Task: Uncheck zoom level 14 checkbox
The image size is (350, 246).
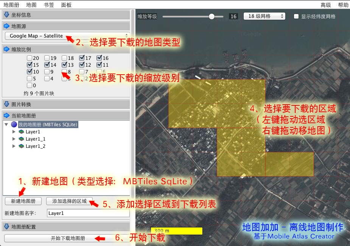Action: point(47,65)
